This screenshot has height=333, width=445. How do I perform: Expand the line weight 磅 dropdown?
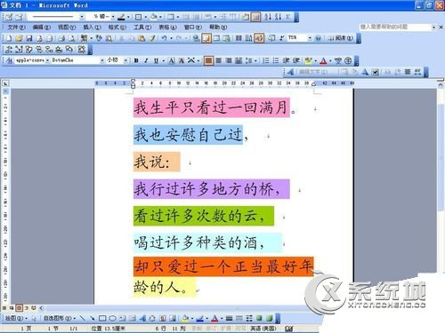113,17
